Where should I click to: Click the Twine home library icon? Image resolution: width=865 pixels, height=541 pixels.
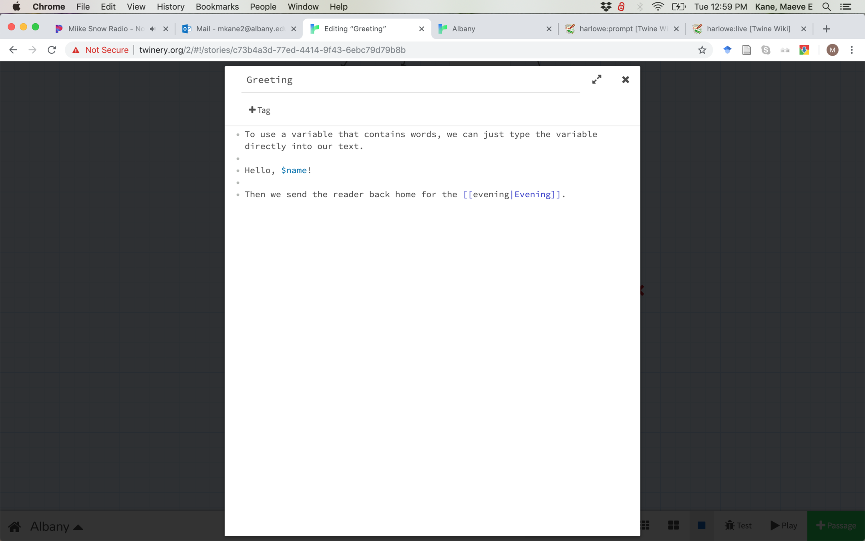tap(15, 526)
